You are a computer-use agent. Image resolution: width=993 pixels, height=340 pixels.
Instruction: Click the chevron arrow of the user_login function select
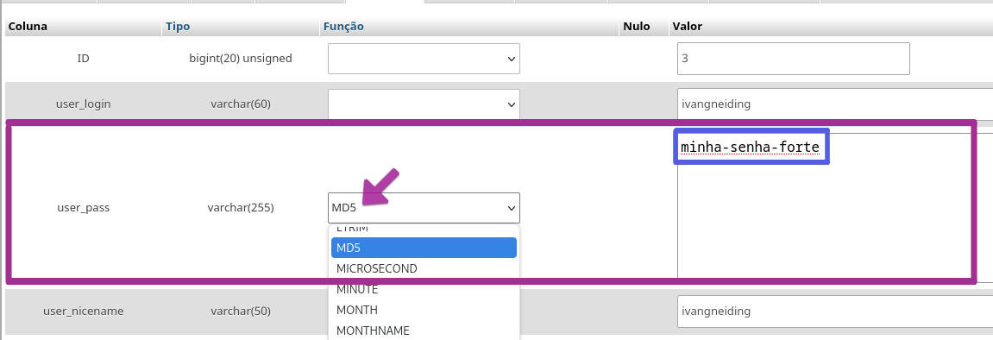[511, 104]
